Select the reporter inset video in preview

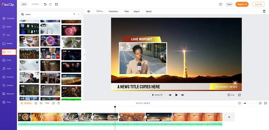click(x=143, y=58)
